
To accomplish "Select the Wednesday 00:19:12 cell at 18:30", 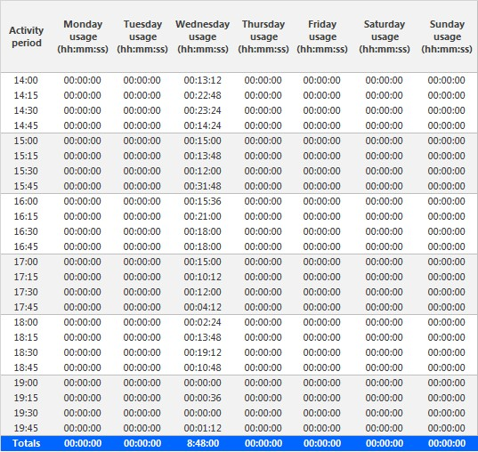I will pyautogui.click(x=202, y=352).
